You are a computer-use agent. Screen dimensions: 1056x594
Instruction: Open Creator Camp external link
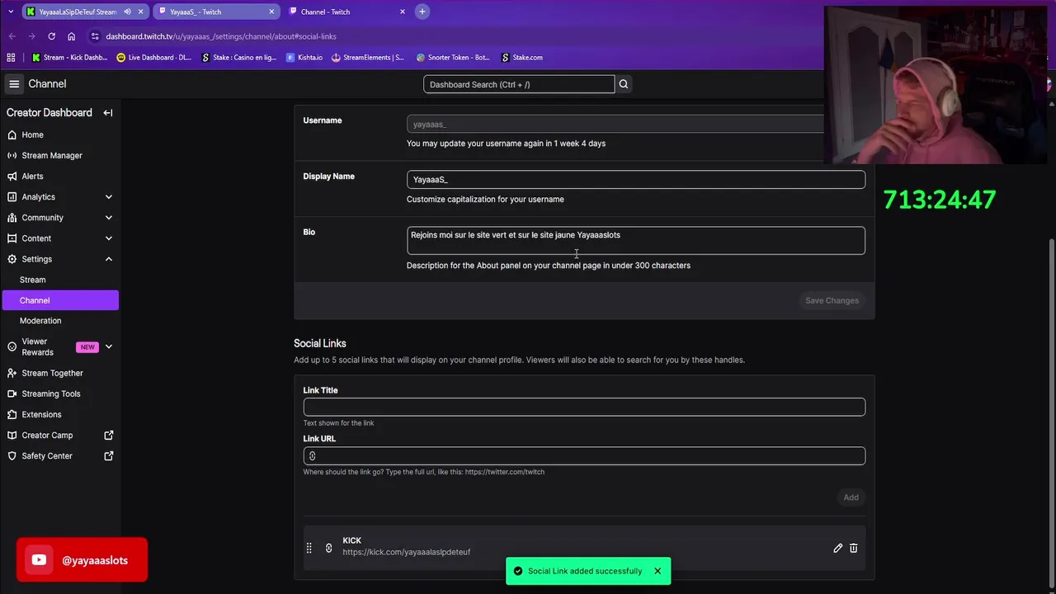click(59, 435)
